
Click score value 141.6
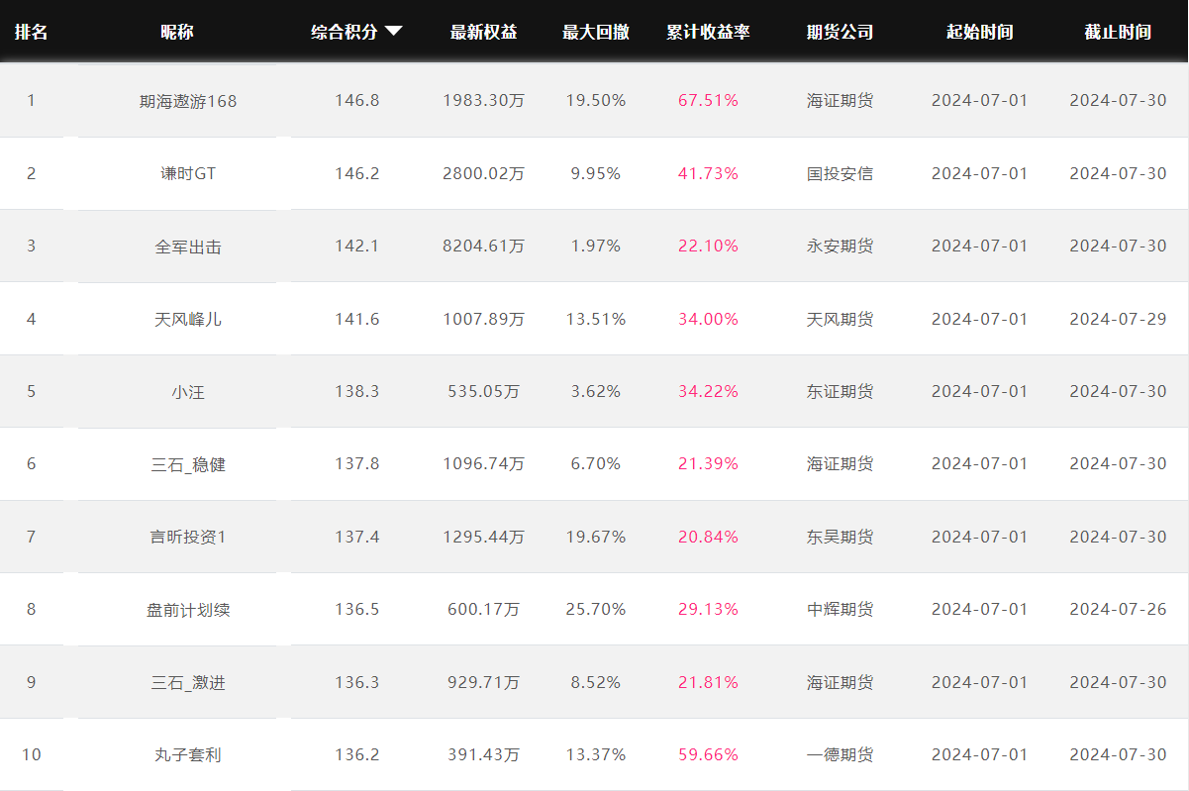pyautogui.click(x=357, y=319)
